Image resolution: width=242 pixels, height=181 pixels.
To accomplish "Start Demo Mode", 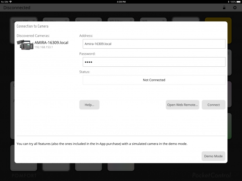I will [x=213, y=156].
